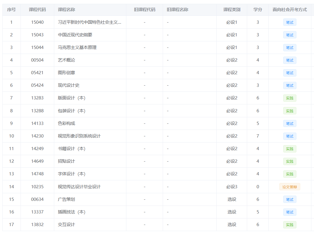314x234 pixels.
Task: Click course name 习近平新时代中国特色社会主义...
Action: (x=89, y=22)
